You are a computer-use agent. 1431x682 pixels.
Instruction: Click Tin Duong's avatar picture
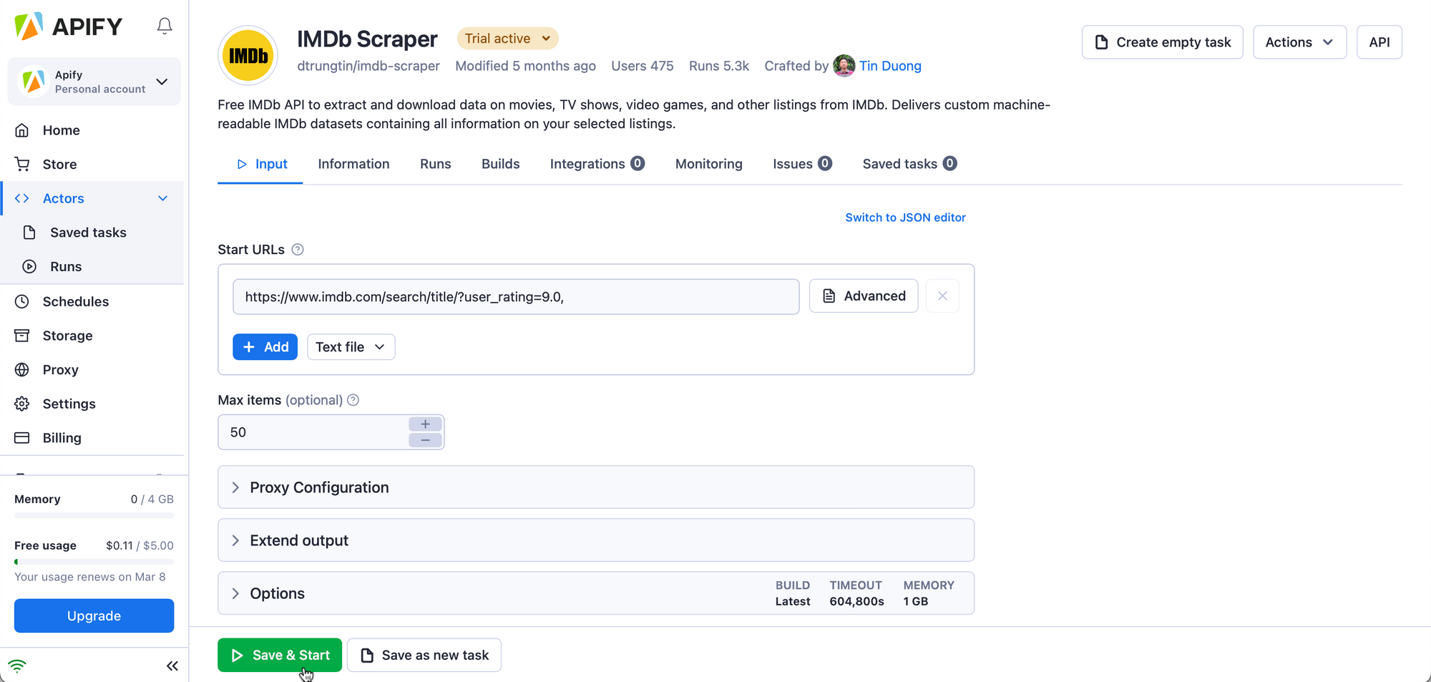[844, 66]
